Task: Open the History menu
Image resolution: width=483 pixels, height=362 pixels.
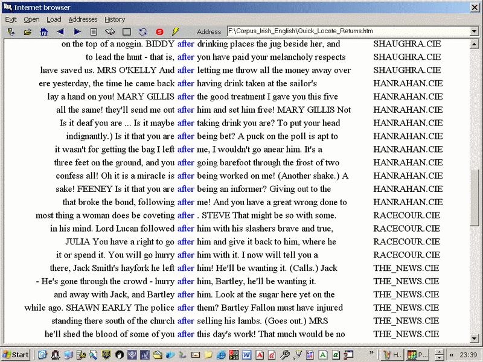Action: pos(115,19)
